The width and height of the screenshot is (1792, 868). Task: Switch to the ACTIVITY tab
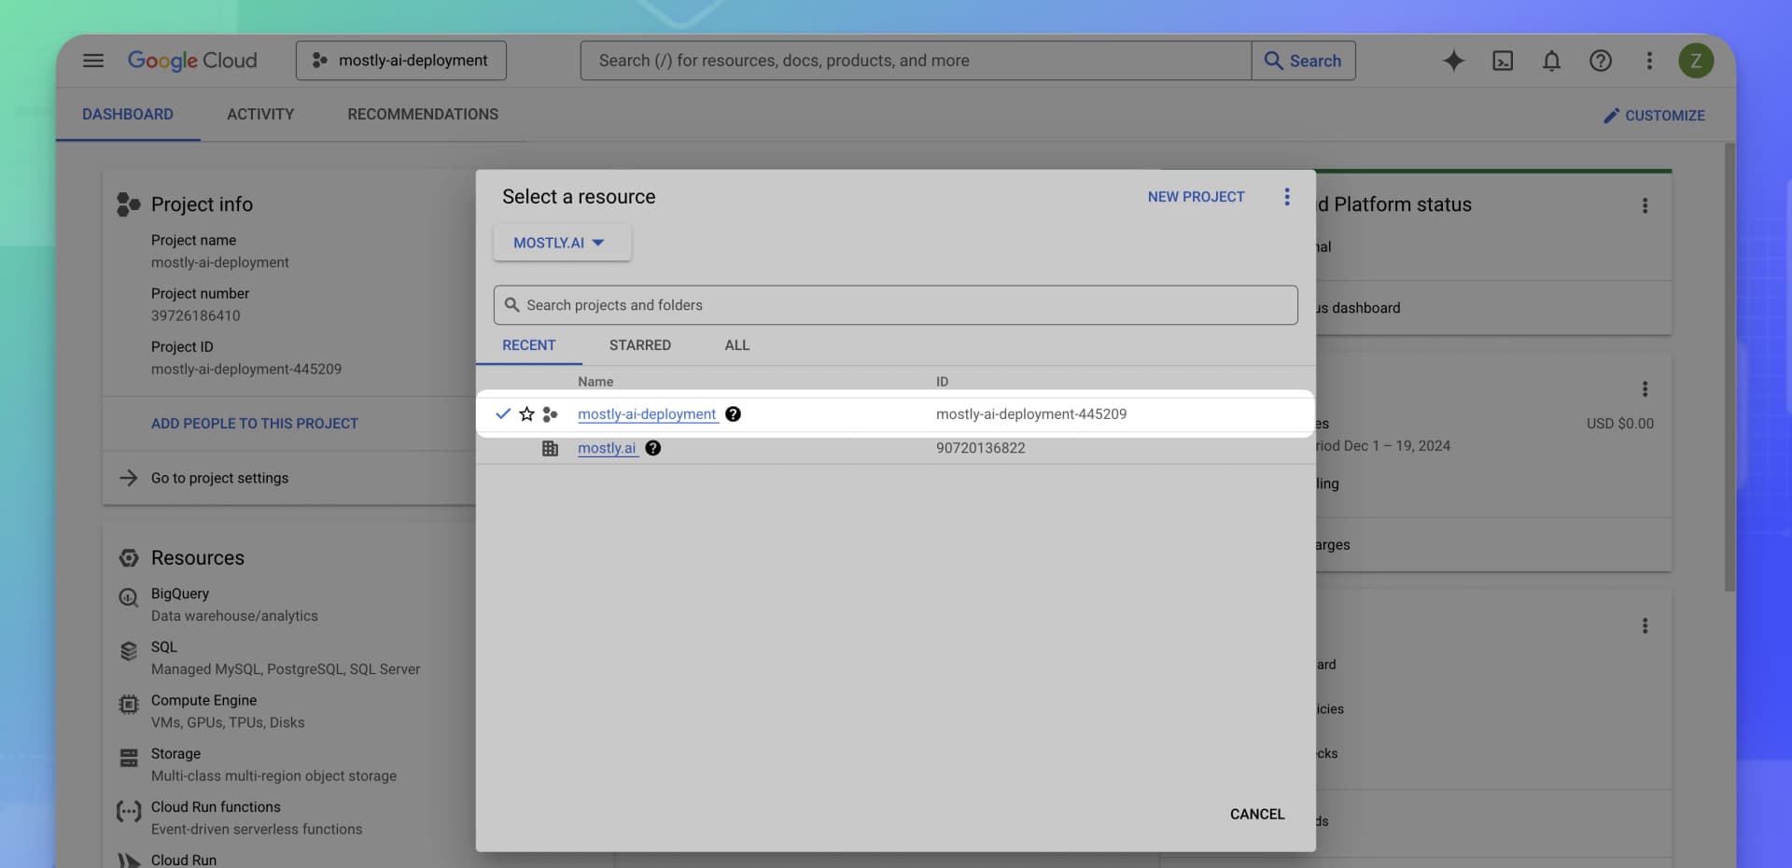(x=260, y=114)
